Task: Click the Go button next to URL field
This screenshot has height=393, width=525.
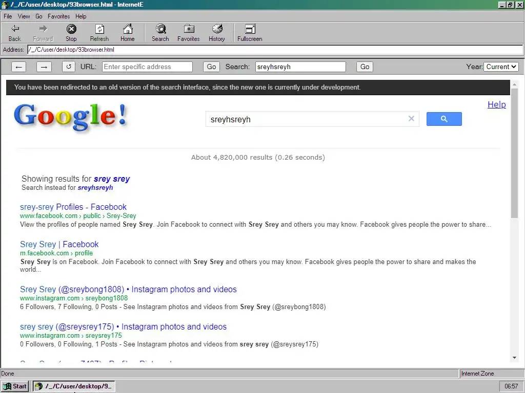Action: click(211, 67)
